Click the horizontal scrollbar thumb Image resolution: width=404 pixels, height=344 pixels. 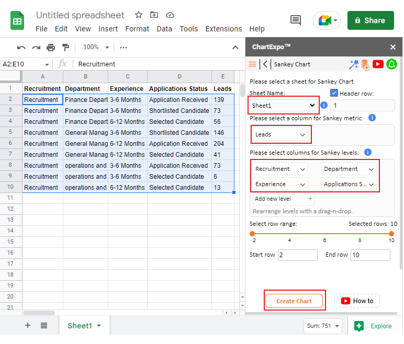pos(39,313)
